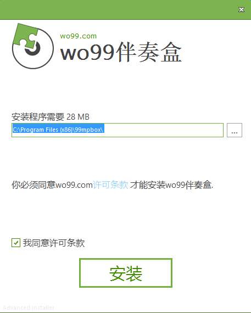Viewport: 251px width, 313px height.
Task: Click the 才能安装wo99伴奏盒 text
Action: point(172,185)
